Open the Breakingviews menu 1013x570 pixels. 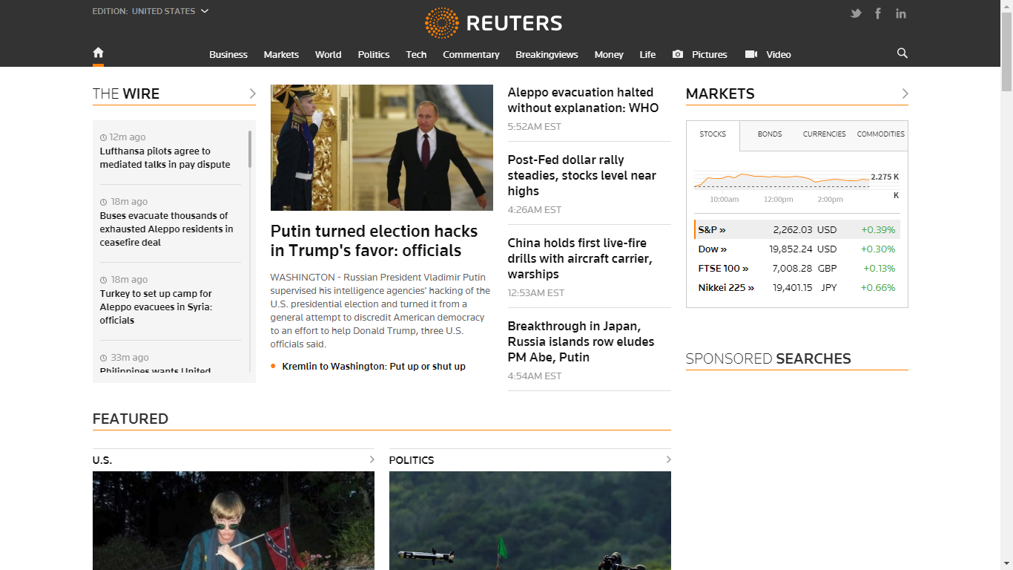pyautogui.click(x=547, y=54)
